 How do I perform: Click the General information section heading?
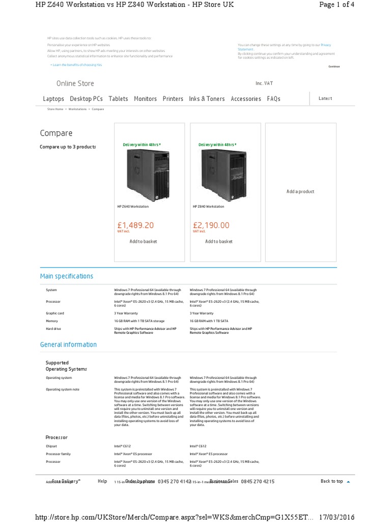(x=69, y=345)
